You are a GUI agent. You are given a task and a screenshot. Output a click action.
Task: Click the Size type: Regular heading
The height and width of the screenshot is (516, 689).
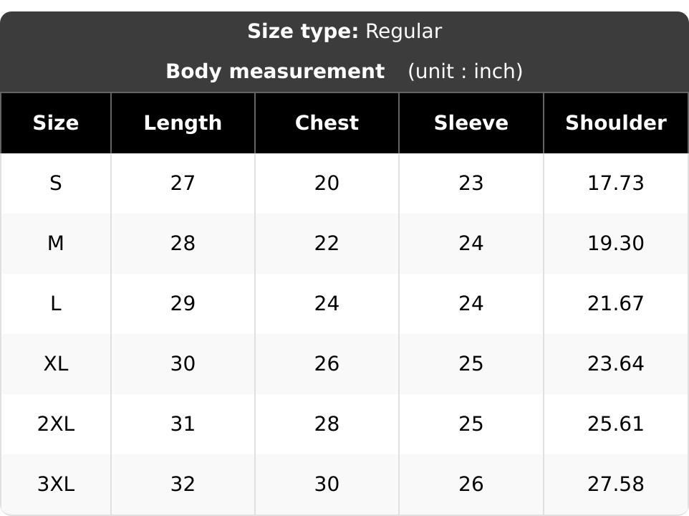[x=344, y=32]
